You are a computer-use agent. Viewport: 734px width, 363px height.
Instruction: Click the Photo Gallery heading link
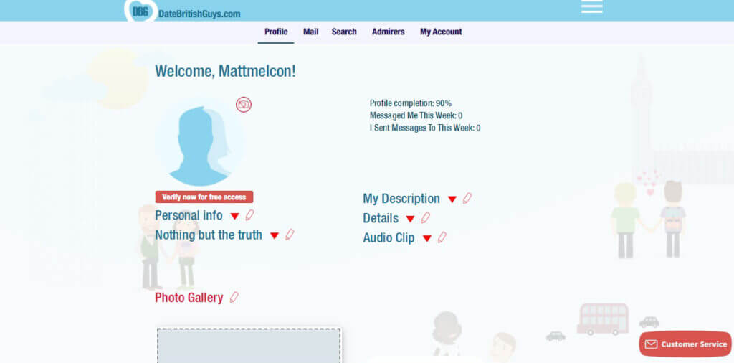click(x=189, y=298)
